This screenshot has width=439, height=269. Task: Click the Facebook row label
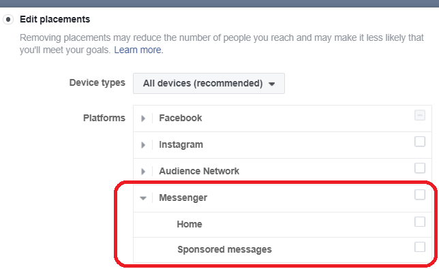pos(180,118)
